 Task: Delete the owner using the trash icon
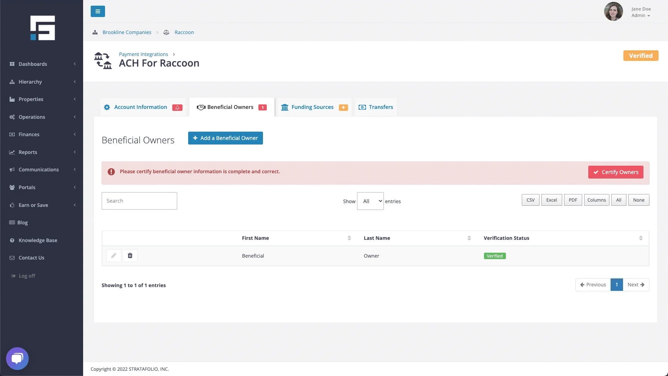pyautogui.click(x=130, y=256)
